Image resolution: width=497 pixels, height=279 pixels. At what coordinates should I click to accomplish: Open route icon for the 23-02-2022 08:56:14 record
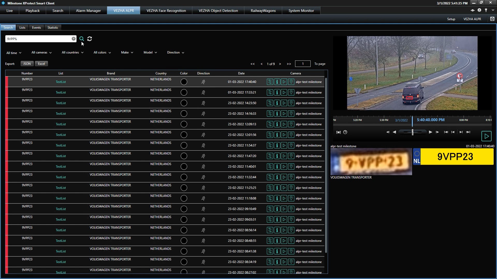(x=270, y=230)
